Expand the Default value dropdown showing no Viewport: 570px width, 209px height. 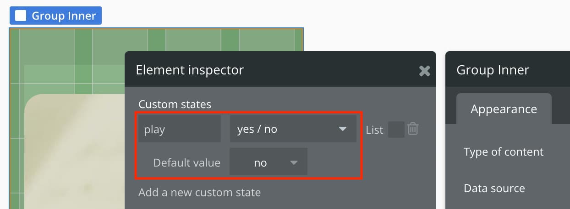pyautogui.click(x=268, y=162)
